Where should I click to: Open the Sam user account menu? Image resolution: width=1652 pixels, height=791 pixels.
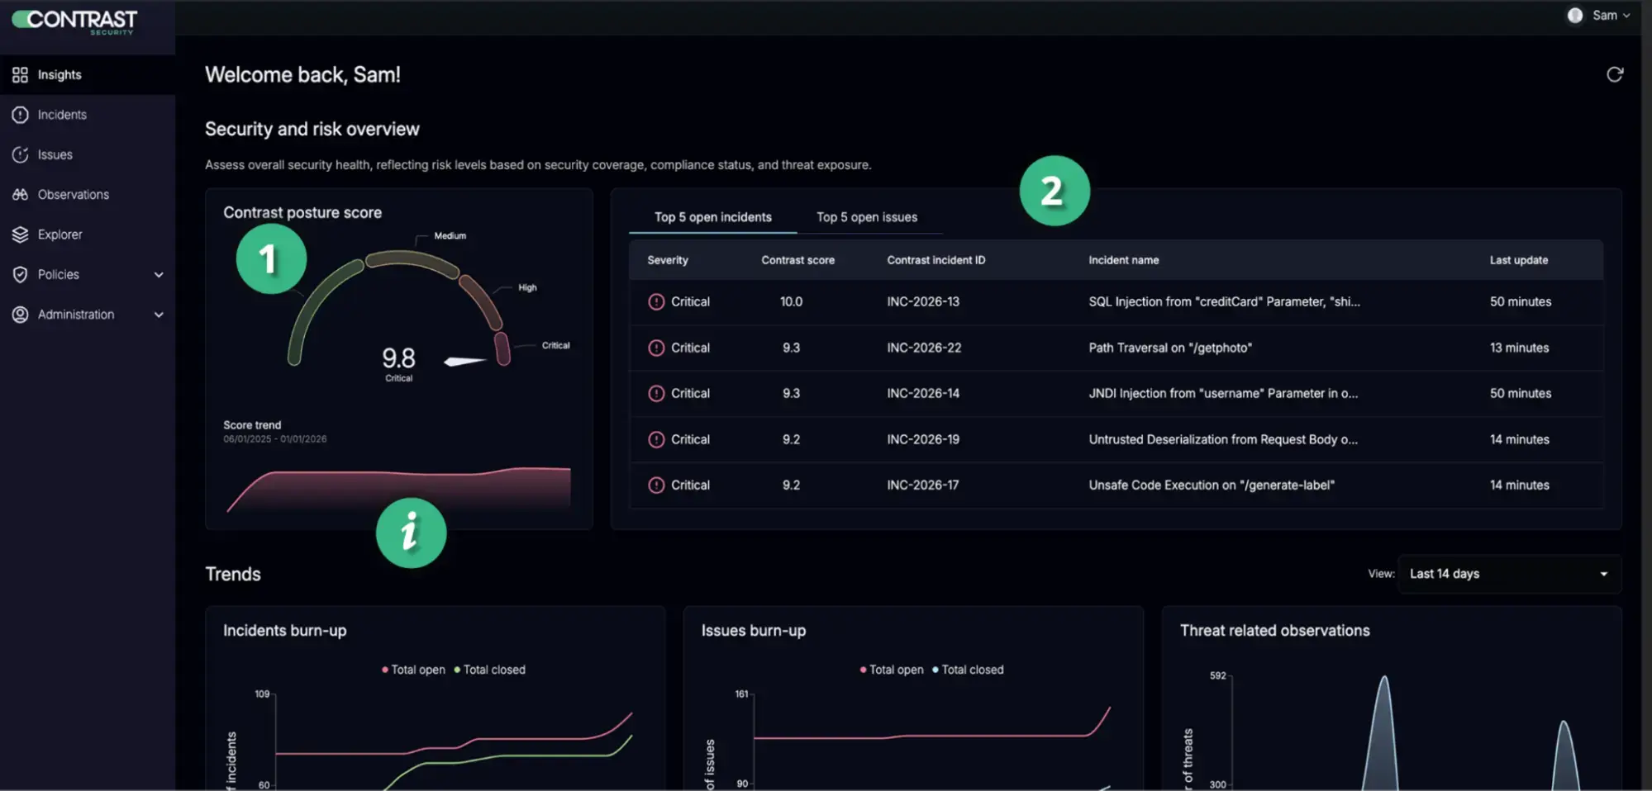pyautogui.click(x=1598, y=16)
